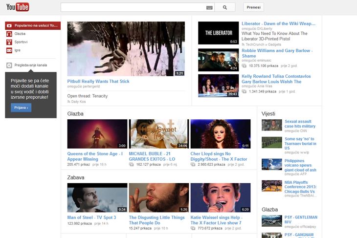Click the RSS icon beside Daily Kos
The width and height of the screenshot is (357, 238).
click(68, 102)
